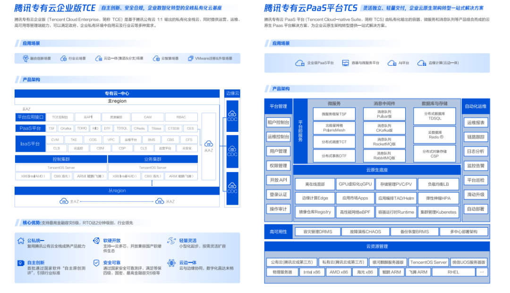This screenshot has height=293, width=510.
Task: Click the 从AZ cloud icon under 从region bar
Action: tap(160, 201)
